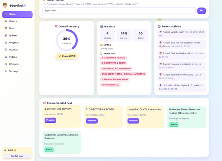This screenshot has height=161, width=222.
Task: Click the bar chart icon beside My stats
Action: pyautogui.click(x=102, y=26)
